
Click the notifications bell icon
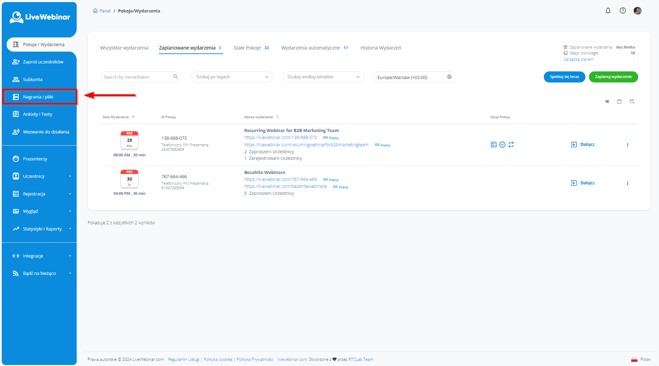pos(608,11)
